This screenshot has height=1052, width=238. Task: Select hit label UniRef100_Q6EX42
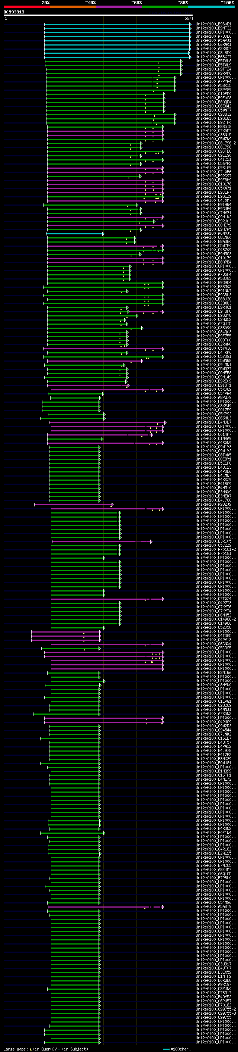pyautogui.click(x=213, y=106)
